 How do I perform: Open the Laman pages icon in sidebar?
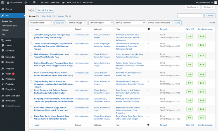click(x=3, y=45)
